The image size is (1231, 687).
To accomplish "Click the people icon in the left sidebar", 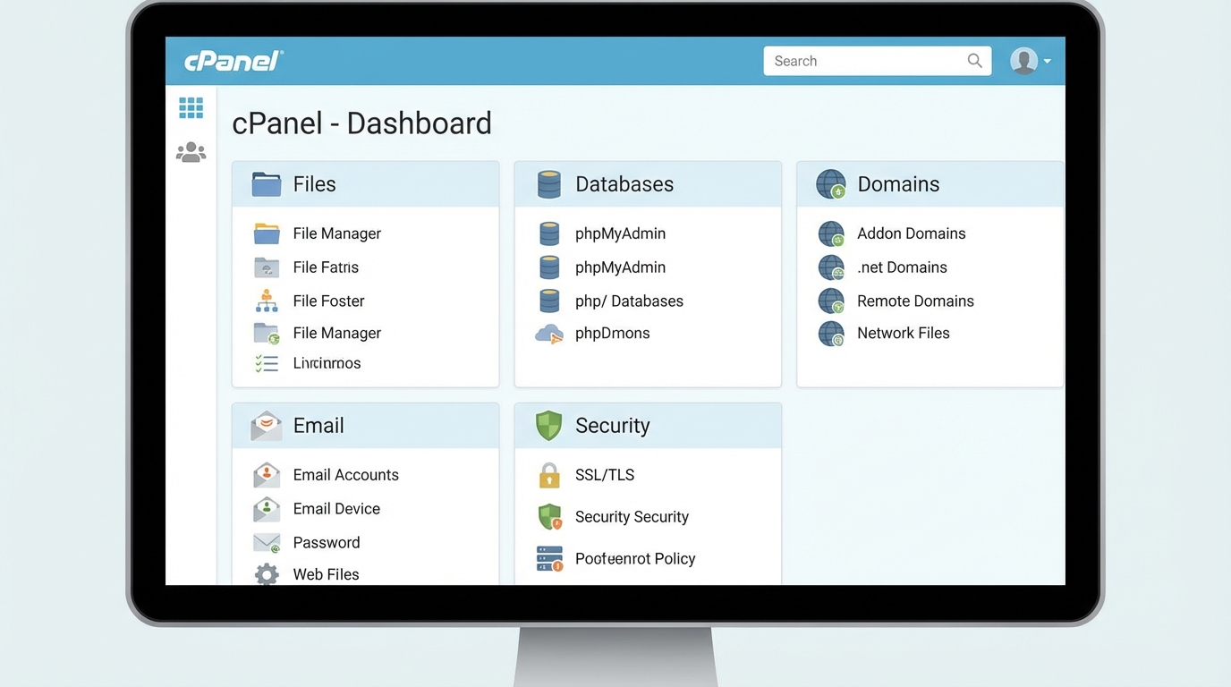I will pyautogui.click(x=191, y=150).
